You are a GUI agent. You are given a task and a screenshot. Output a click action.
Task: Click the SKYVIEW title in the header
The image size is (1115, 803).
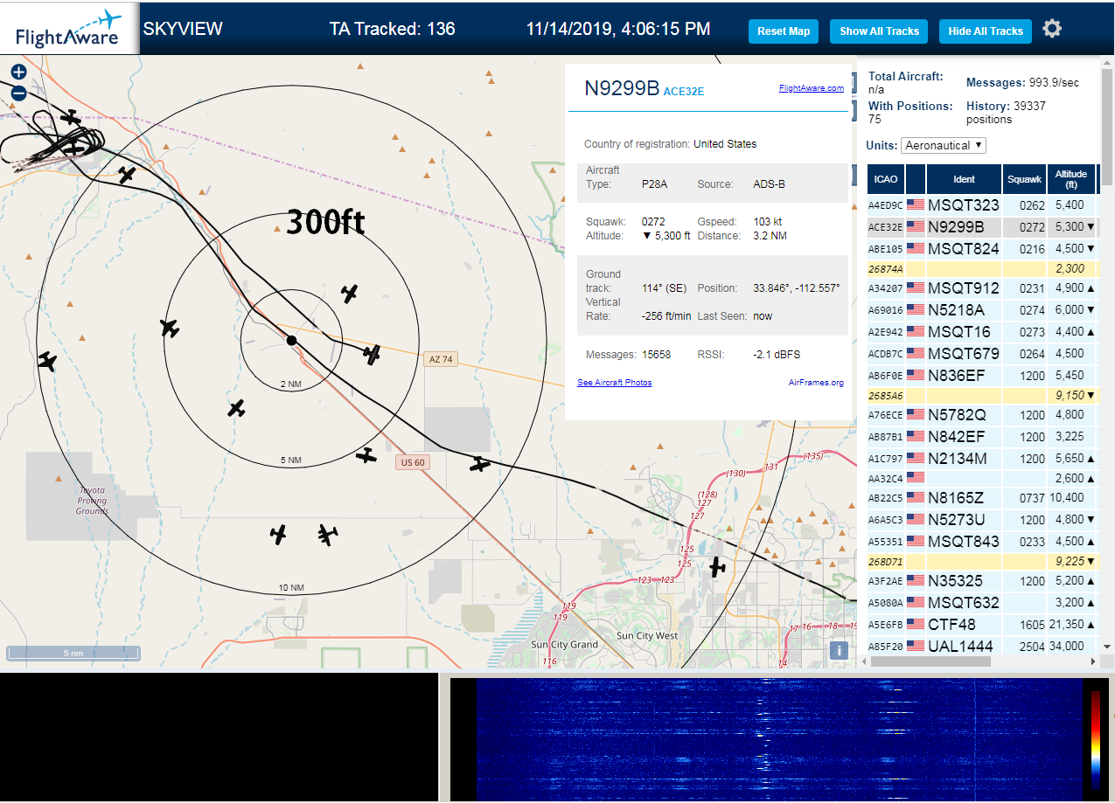tap(183, 29)
